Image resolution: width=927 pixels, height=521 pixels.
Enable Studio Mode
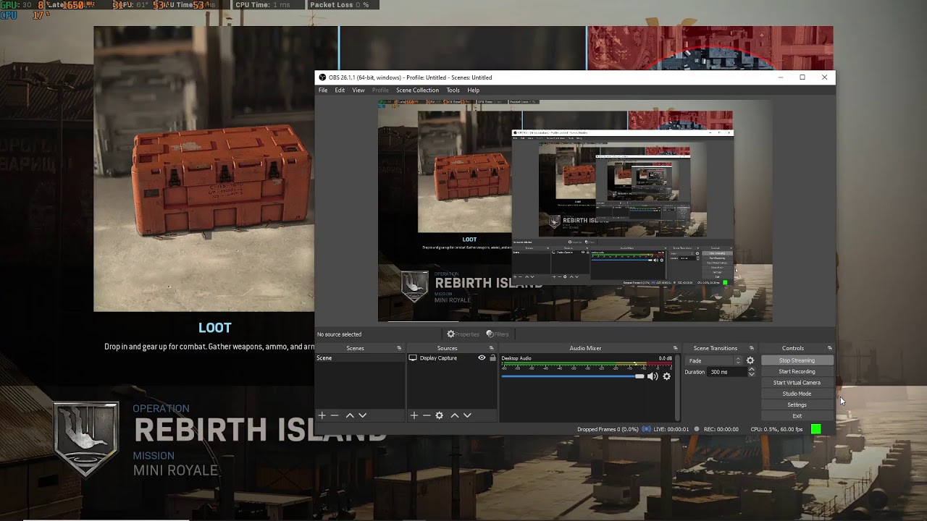[x=797, y=394]
